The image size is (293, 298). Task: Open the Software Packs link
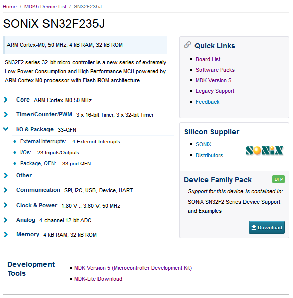[x=215, y=70]
